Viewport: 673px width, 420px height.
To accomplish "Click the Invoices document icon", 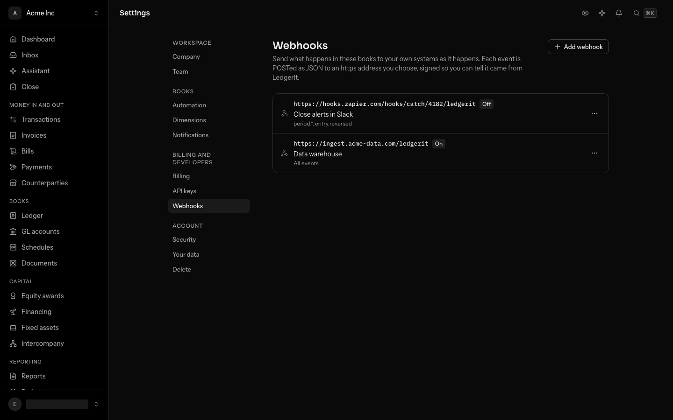I will (x=13, y=135).
